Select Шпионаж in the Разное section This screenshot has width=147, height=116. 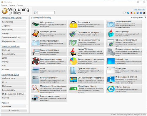14,106
